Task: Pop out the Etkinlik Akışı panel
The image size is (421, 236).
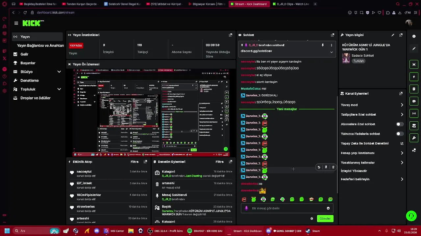Action: [145, 162]
